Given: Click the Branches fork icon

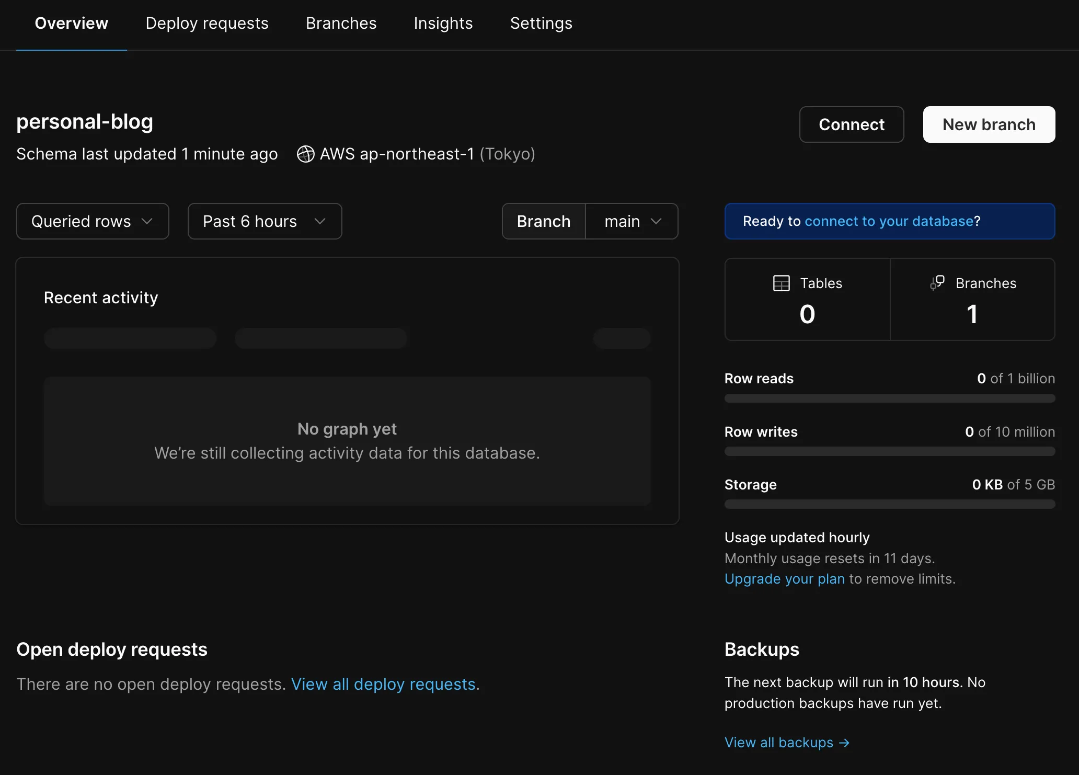Looking at the screenshot, I should click(937, 283).
